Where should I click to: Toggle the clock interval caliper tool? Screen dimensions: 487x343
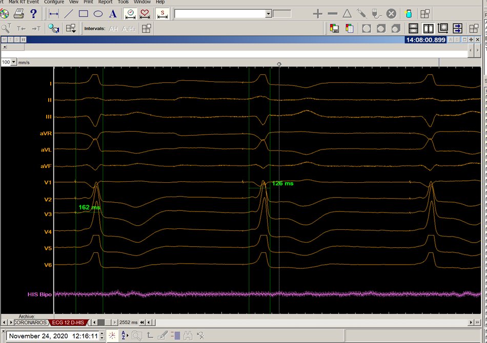click(130, 14)
